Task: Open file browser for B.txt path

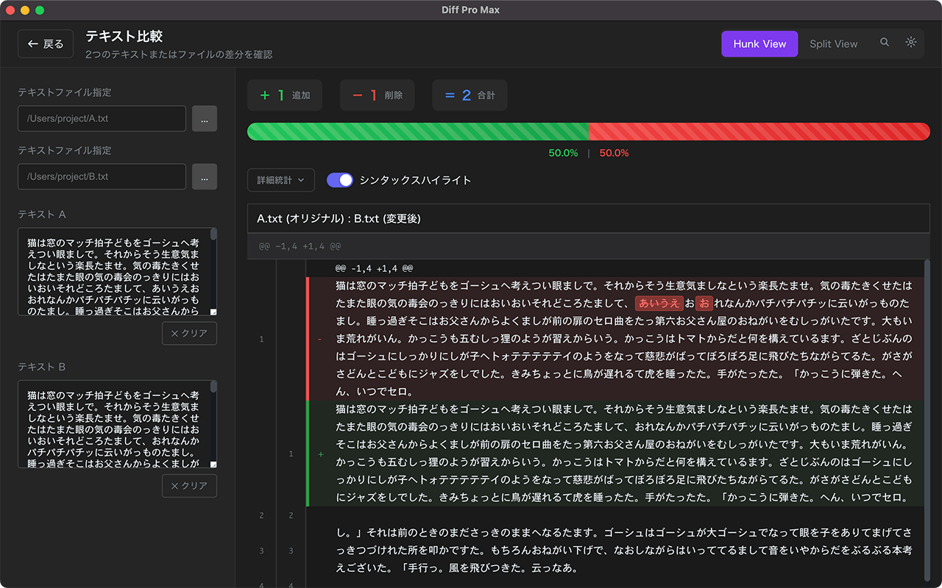Action: tap(204, 176)
